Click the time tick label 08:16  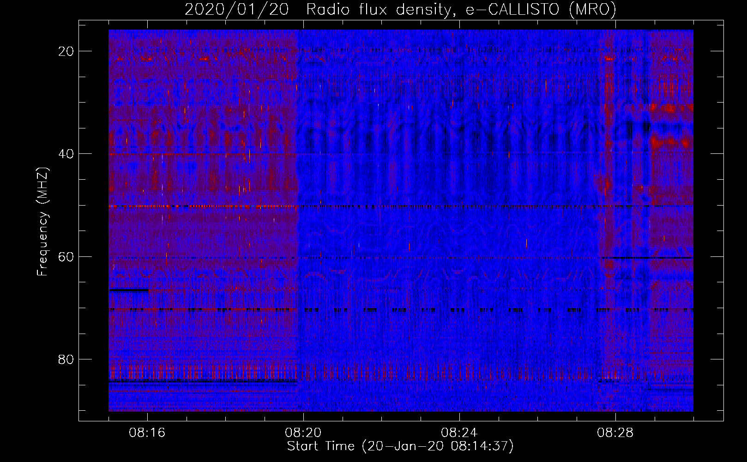(x=147, y=433)
